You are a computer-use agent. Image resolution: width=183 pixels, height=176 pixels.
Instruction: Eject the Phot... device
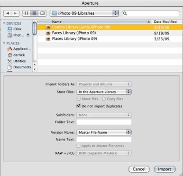tap(28, 35)
